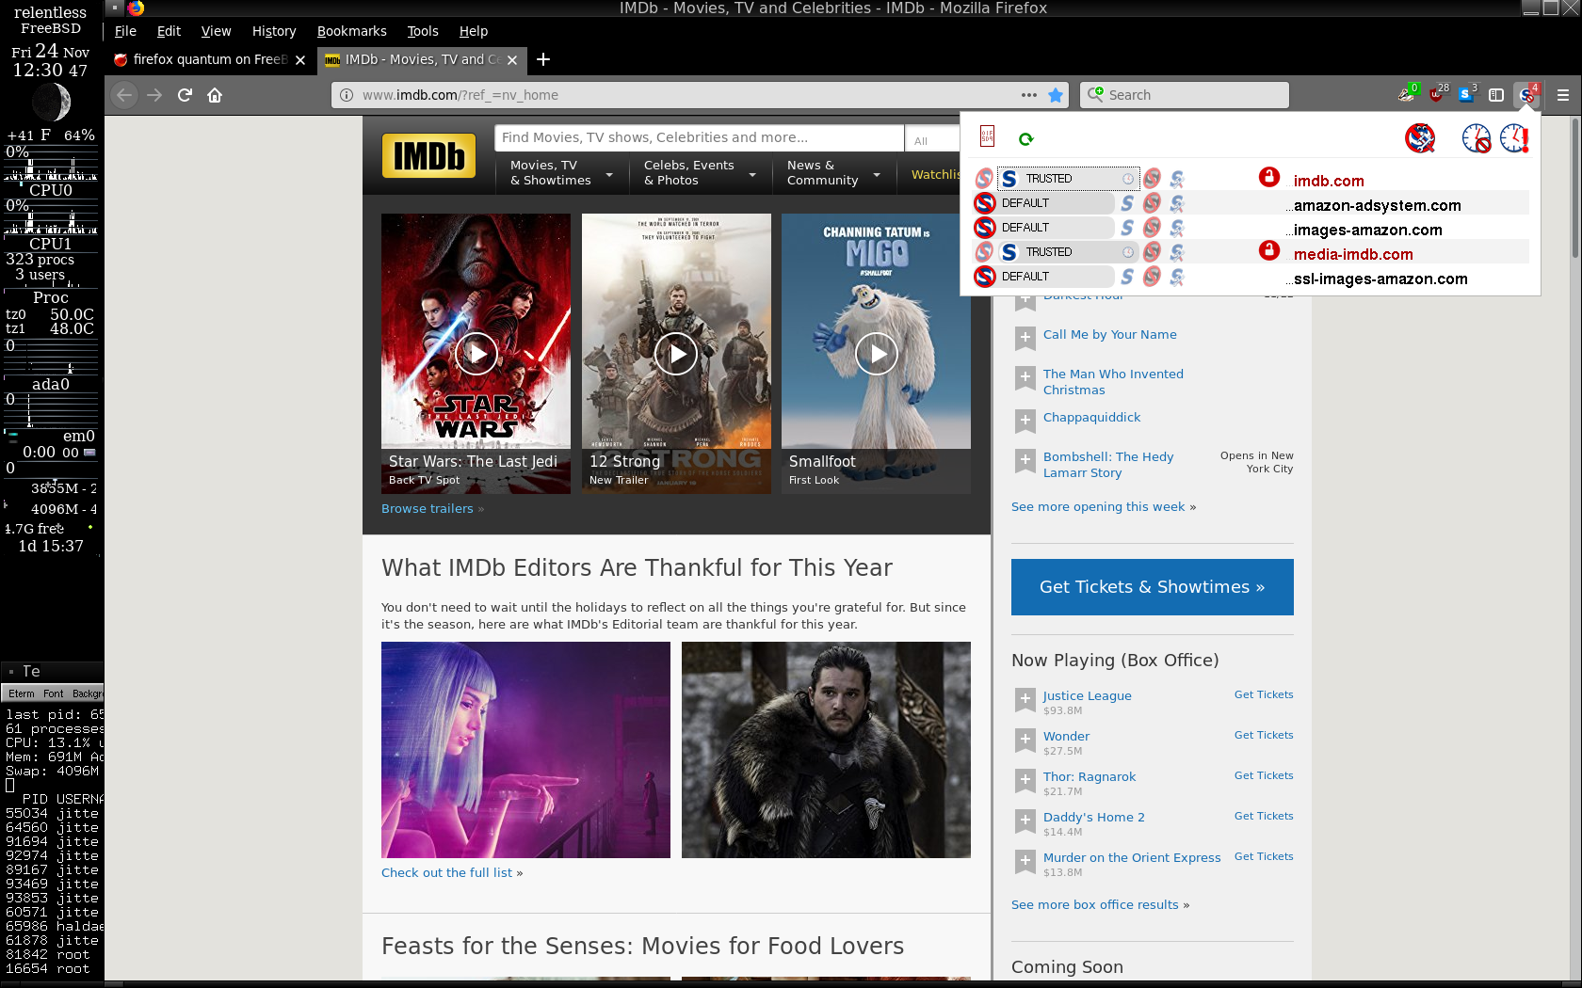The height and width of the screenshot is (988, 1582).
Task: Click the NoScript reload page icon
Action: [1026, 139]
